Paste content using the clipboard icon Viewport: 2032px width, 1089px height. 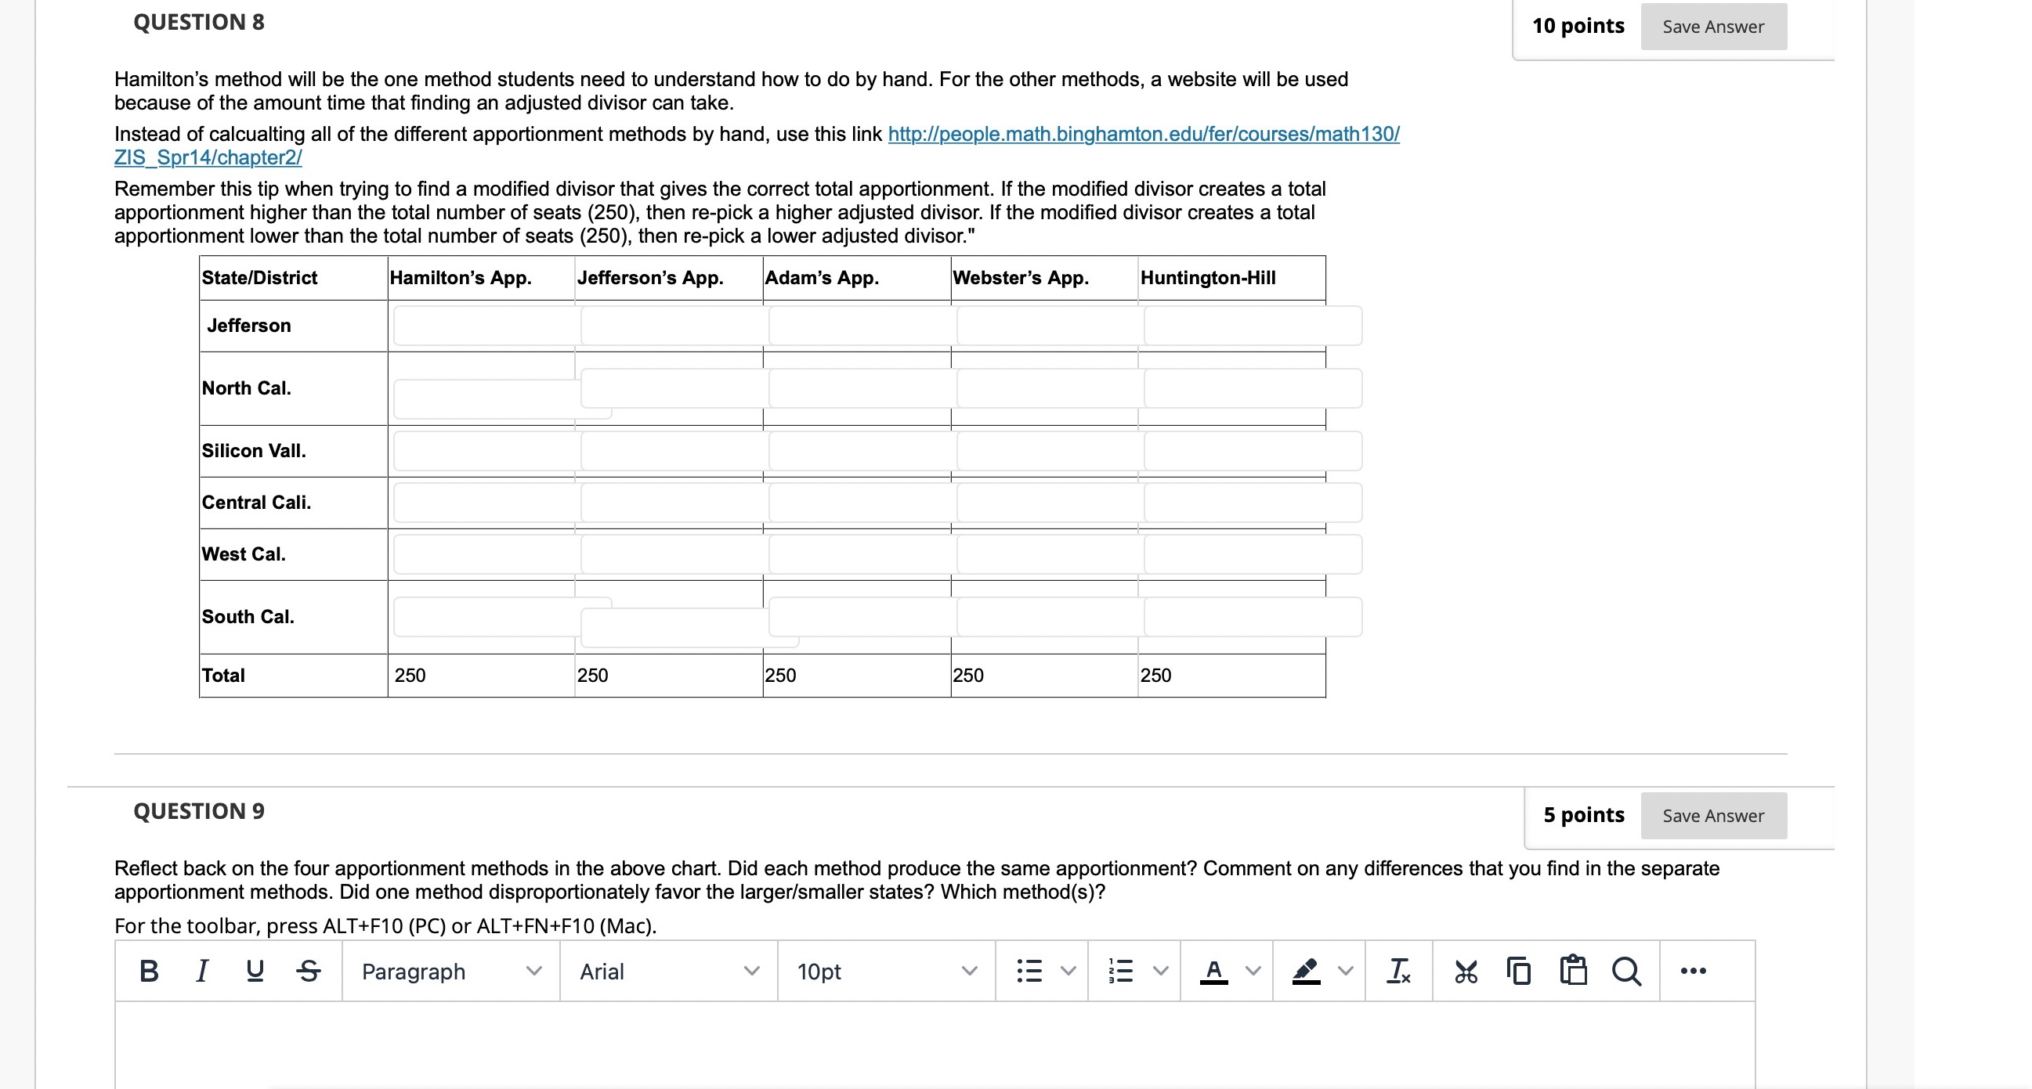pyautogui.click(x=1572, y=972)
